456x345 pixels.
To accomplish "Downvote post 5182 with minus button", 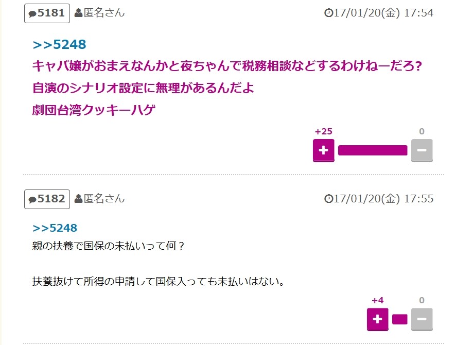I will [x=422, y=319].
